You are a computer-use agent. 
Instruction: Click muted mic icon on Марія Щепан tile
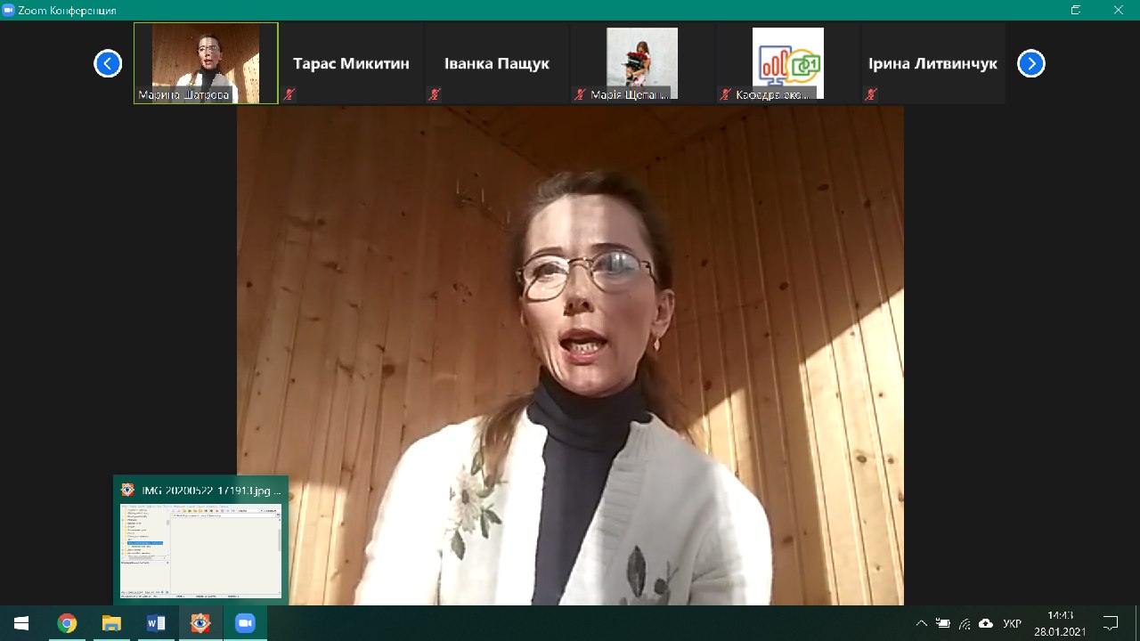[581, 94]
